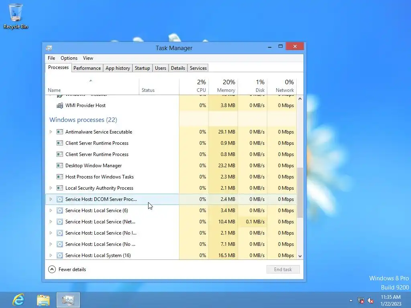Click the End task button

point(283,269)
